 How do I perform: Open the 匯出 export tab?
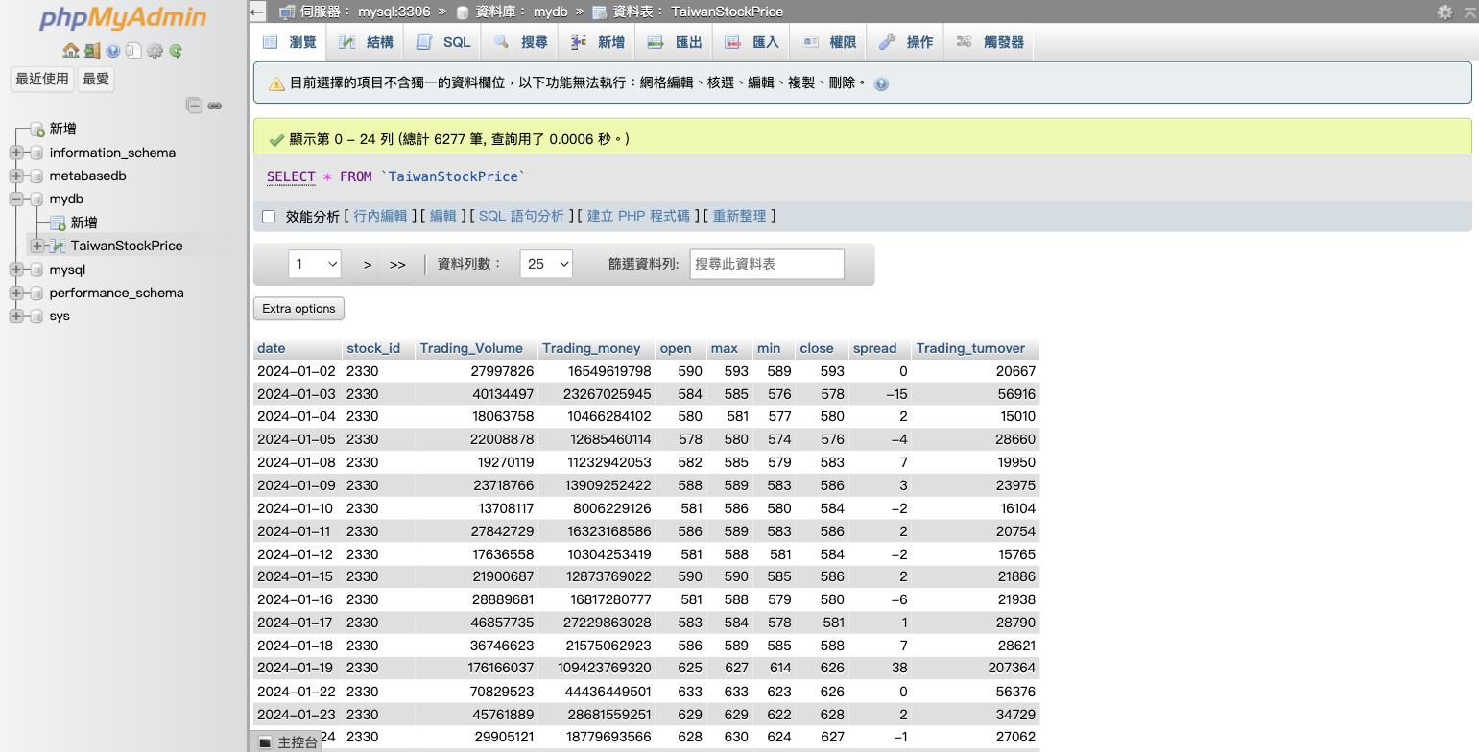(675, 42)
